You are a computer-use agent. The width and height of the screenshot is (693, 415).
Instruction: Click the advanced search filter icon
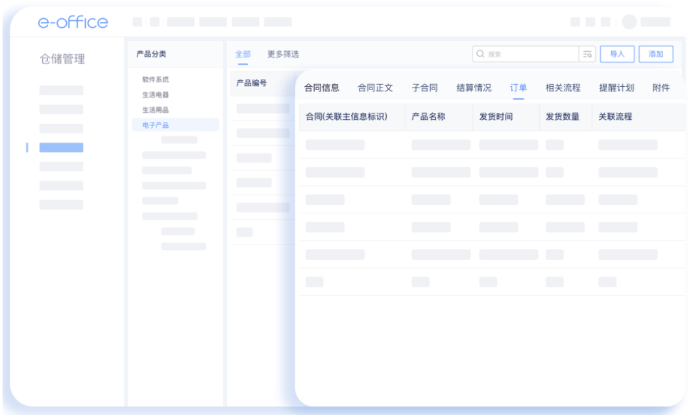coord(587,54)
